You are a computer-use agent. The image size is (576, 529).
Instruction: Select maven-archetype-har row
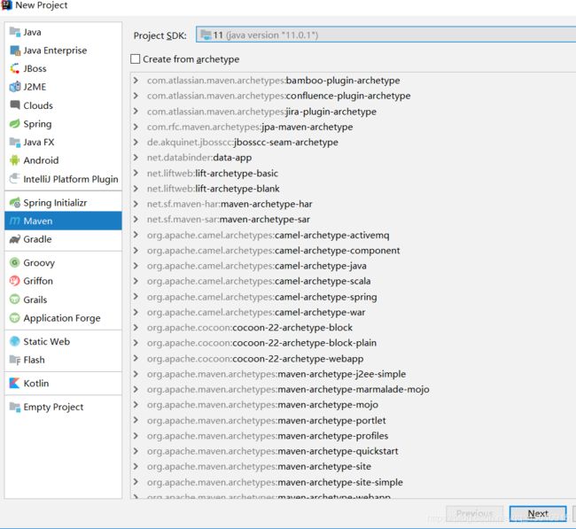pos(354,204)
